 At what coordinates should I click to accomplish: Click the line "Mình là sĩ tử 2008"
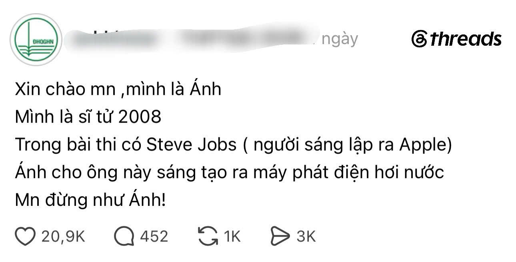(x=88, y=117)
